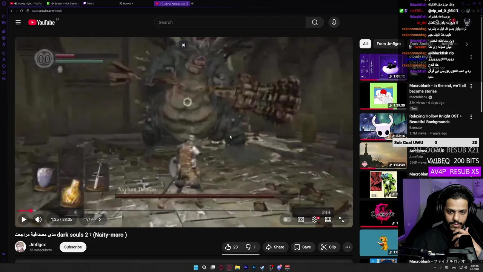Open ENG language switcher in tray

point(454,267)
